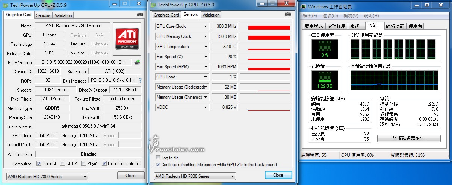
Task: Open the 說明(H) menu in Task Manager
Action: 372,16
